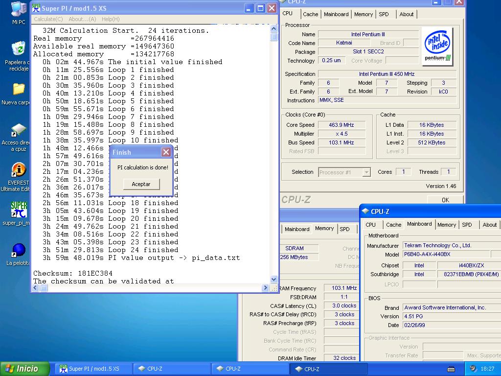Click the CPU-Z Mainboard window title icon

click(x=365, y=211)
